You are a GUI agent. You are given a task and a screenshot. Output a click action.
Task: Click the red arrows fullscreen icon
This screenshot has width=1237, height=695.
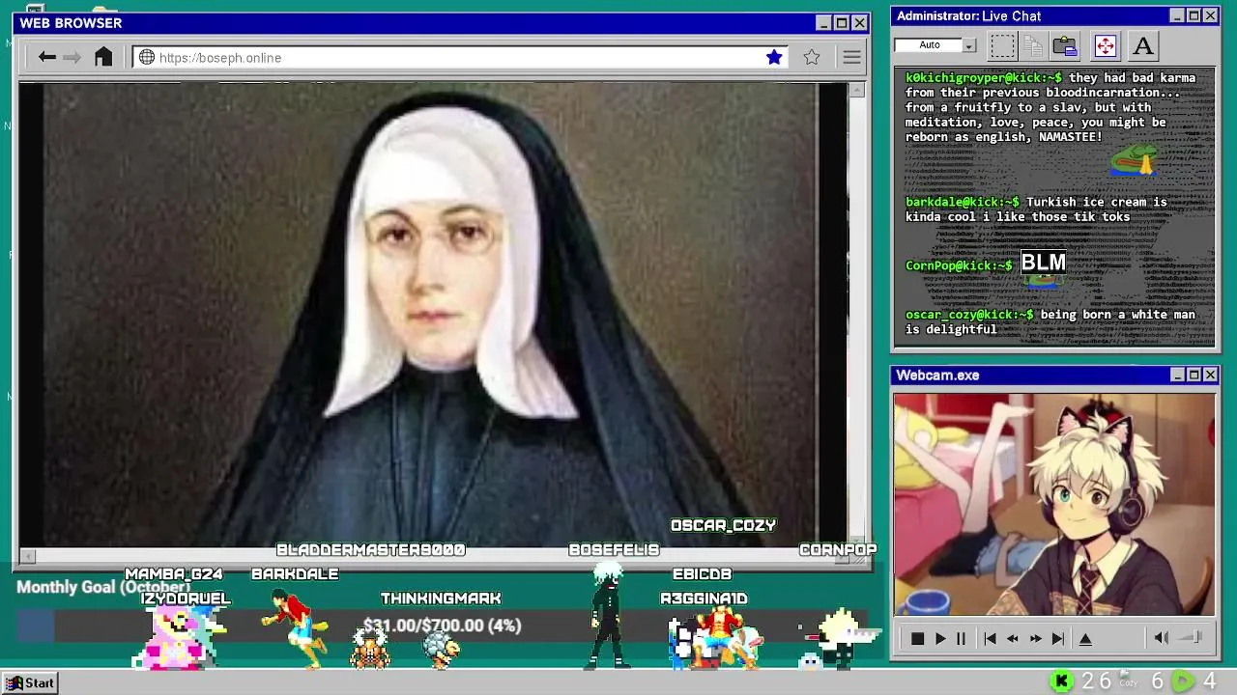click(1105, 45)
